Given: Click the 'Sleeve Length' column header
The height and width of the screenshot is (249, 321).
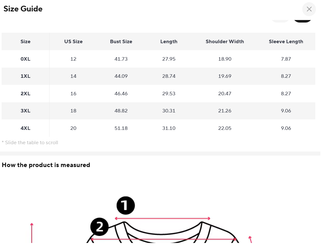Looking at the screenshot, I should coord(286,42).
